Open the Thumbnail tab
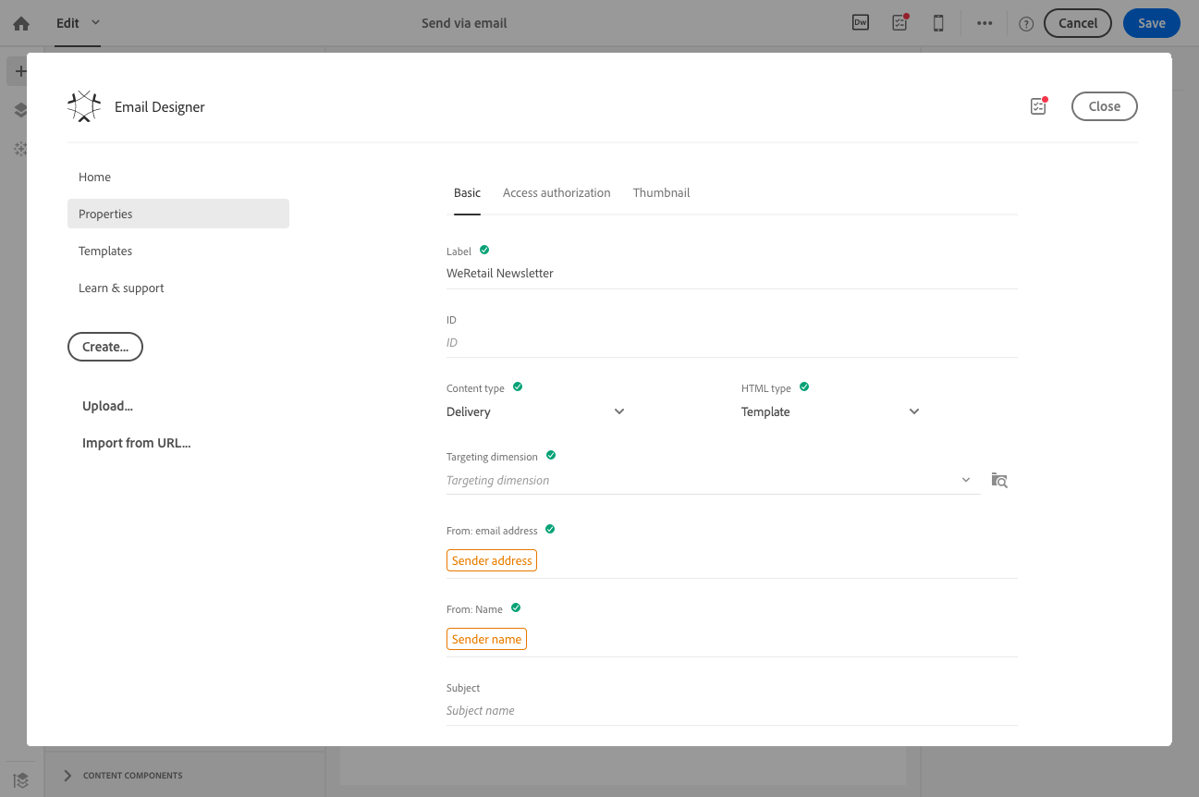The width and height of the screenshot is (1199, 797). pyautogui.click(x=661, y=193)
